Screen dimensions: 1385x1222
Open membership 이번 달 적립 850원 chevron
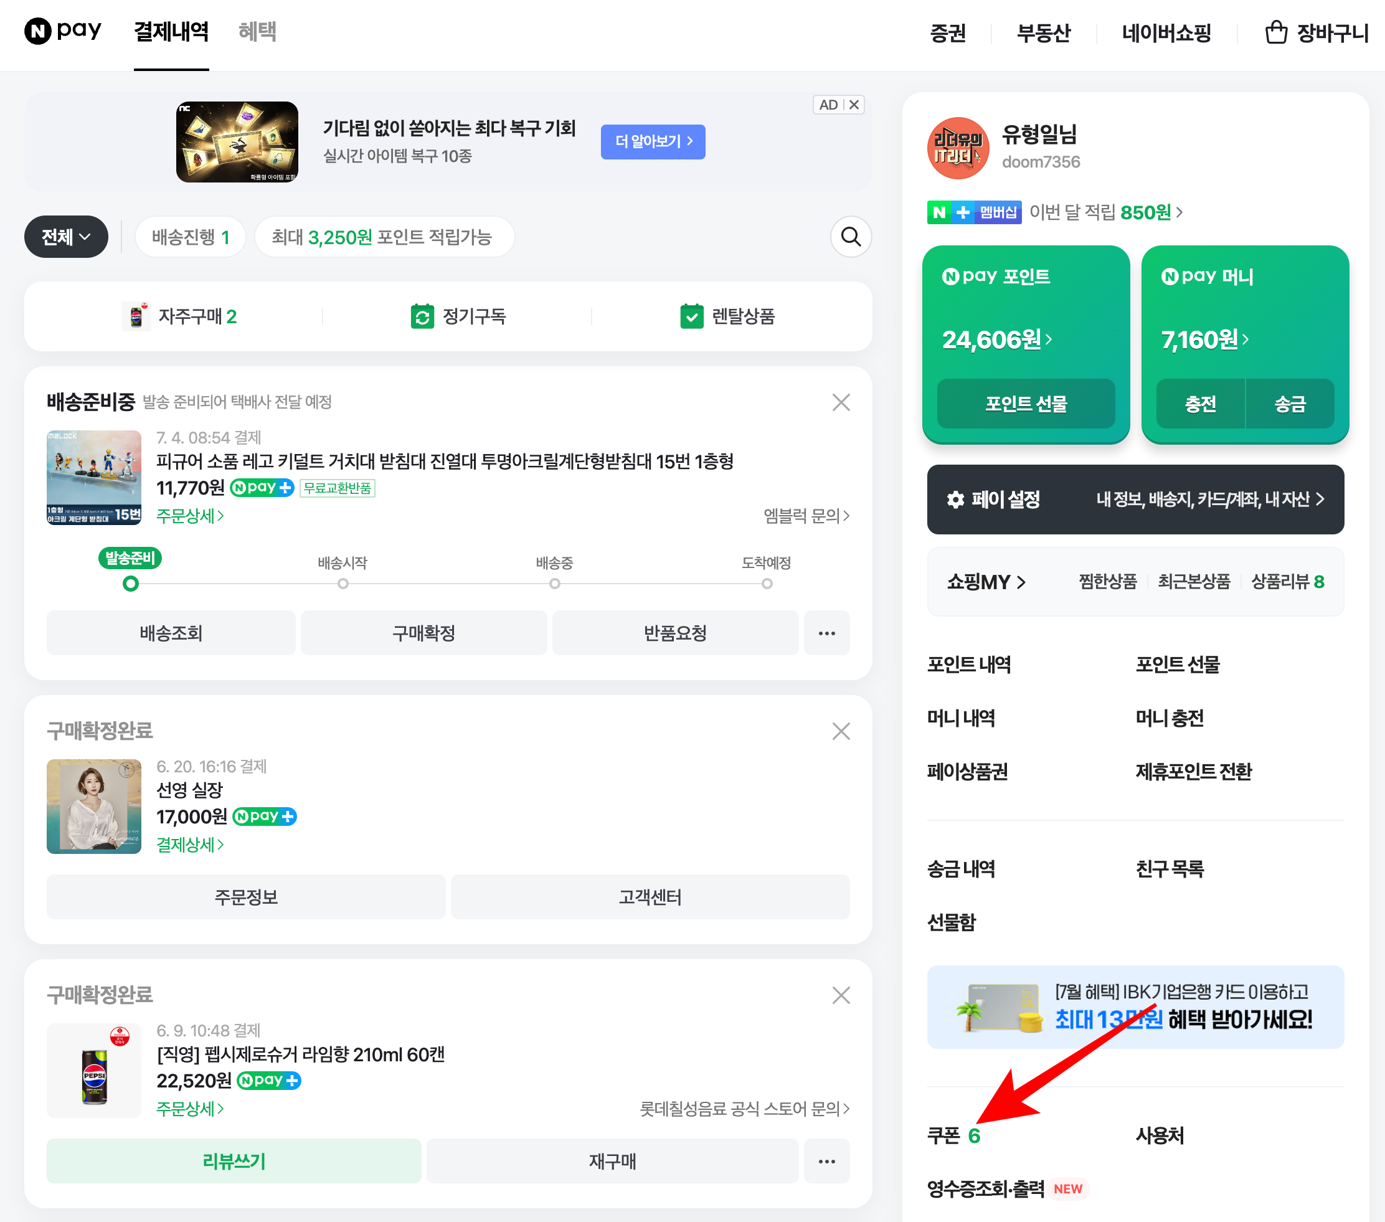click(x=1179, y=212)
